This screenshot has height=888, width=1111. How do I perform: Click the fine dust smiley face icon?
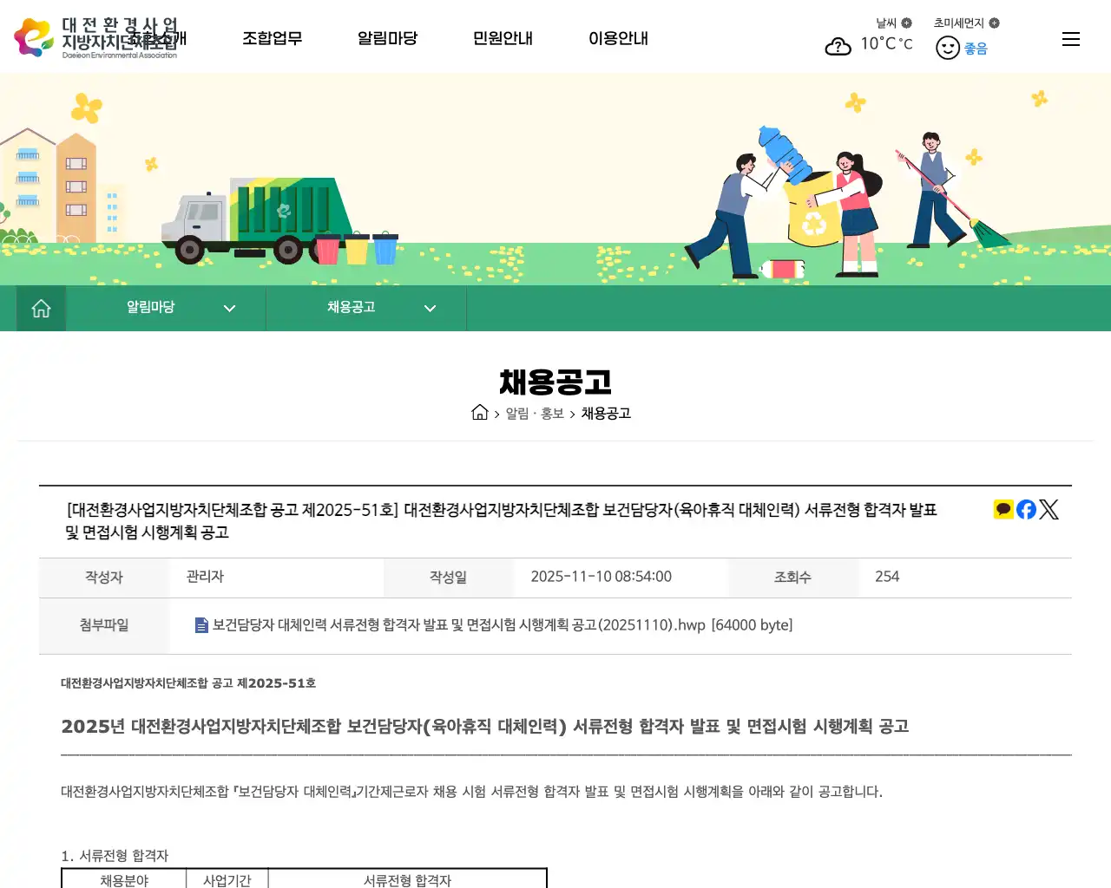point(948,47)
